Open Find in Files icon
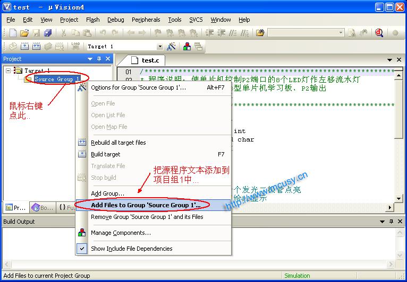 point(260,33)
